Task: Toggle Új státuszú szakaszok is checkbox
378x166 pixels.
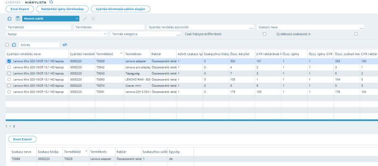Action: (x=356, y=34)
